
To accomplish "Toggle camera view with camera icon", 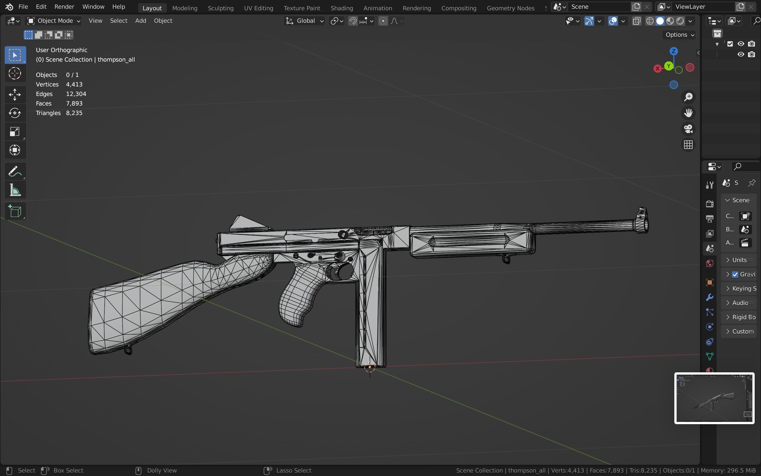I will pyautogui.click(x=688, y=129).
